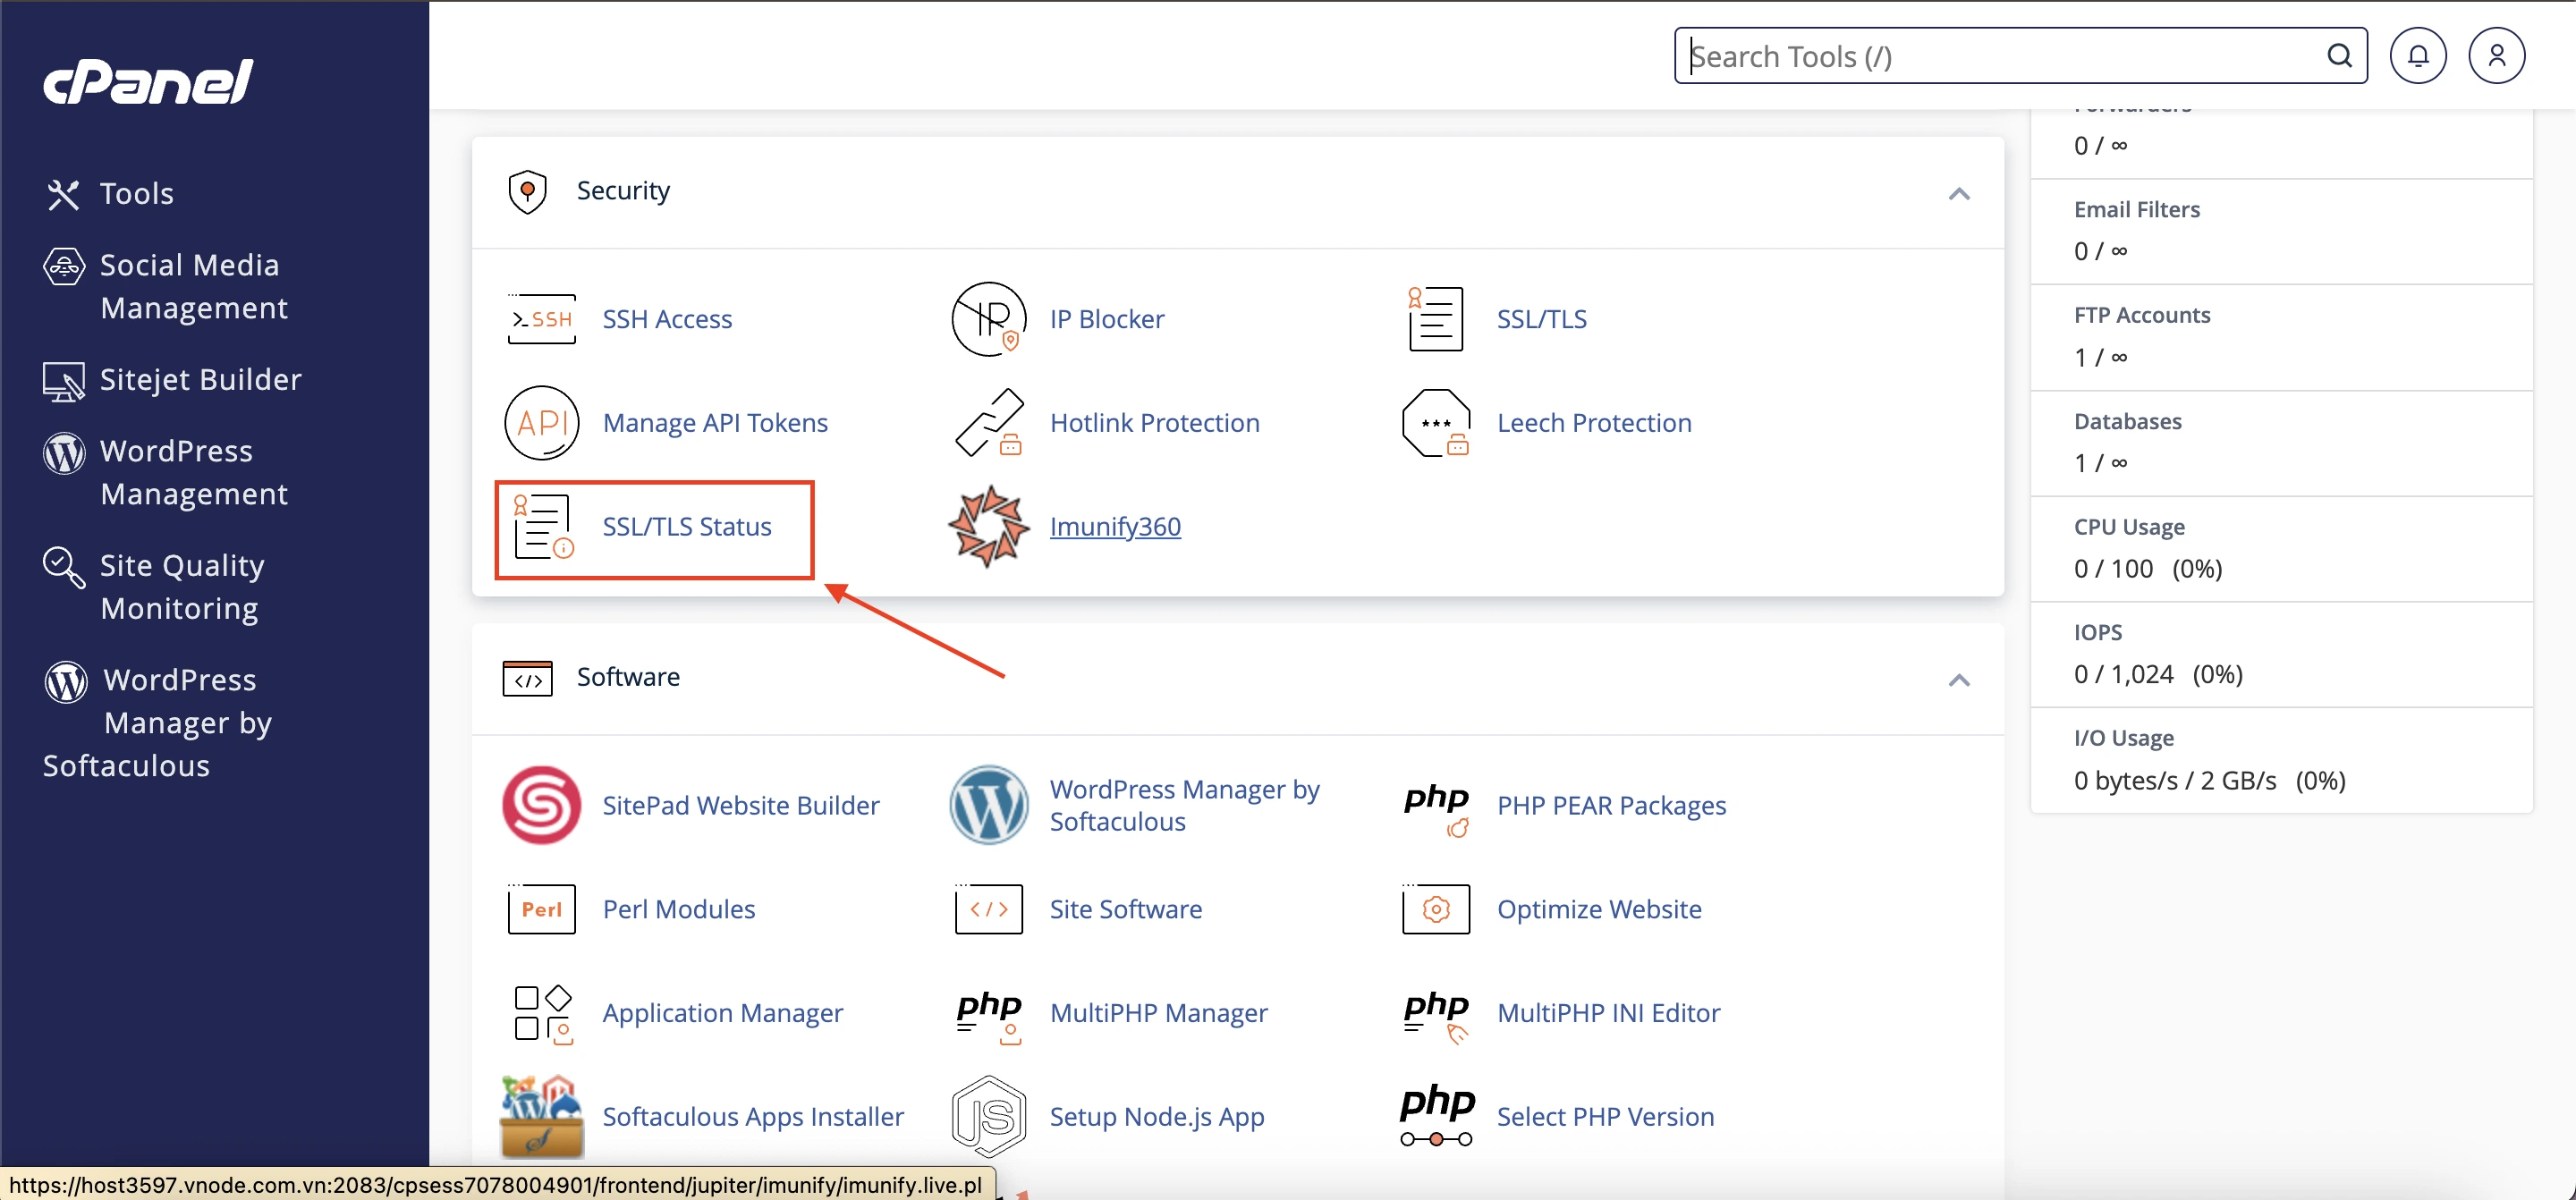The image size is (2576, 1200).
Task: Collapse the Security section
Action: 1958,194
